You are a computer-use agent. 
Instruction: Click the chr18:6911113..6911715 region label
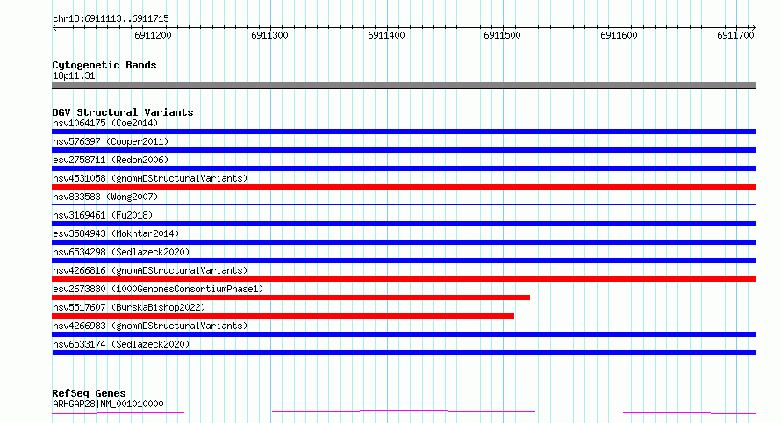tap(111, 18)
